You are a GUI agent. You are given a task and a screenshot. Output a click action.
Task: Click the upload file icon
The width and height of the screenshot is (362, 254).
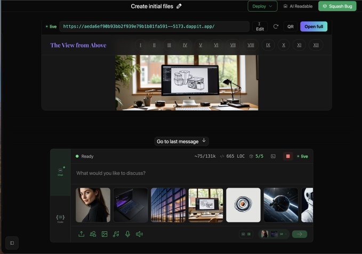pyautogui.click(x=81, y=234)
